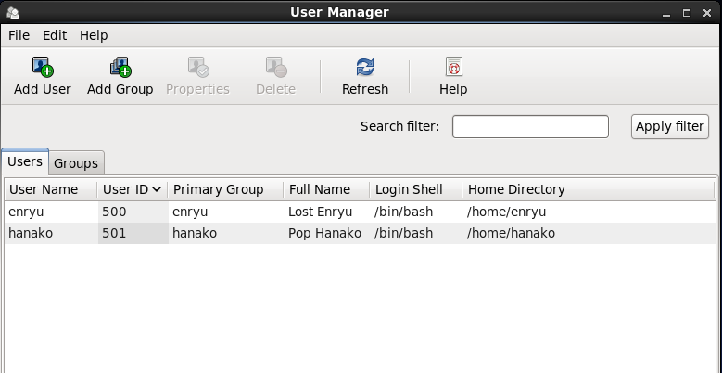Click the greyed Properties toolbar icon
The image size is (722, 373).
[197, 67]
